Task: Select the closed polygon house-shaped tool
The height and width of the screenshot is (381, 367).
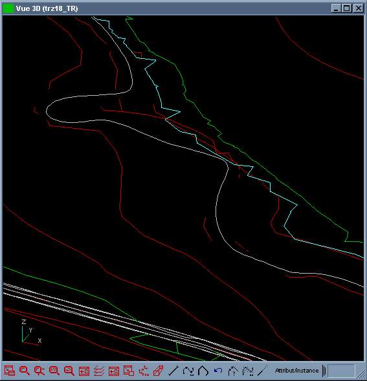Action: [203, 371]
